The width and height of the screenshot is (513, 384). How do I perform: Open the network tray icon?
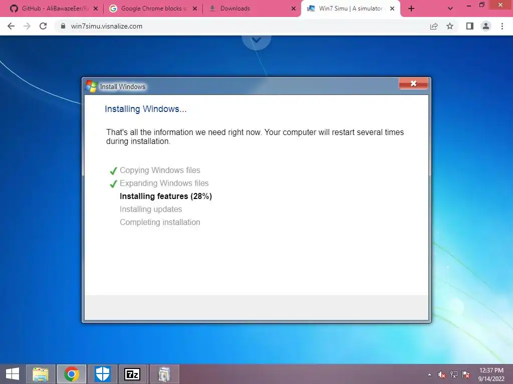[454, 374]
